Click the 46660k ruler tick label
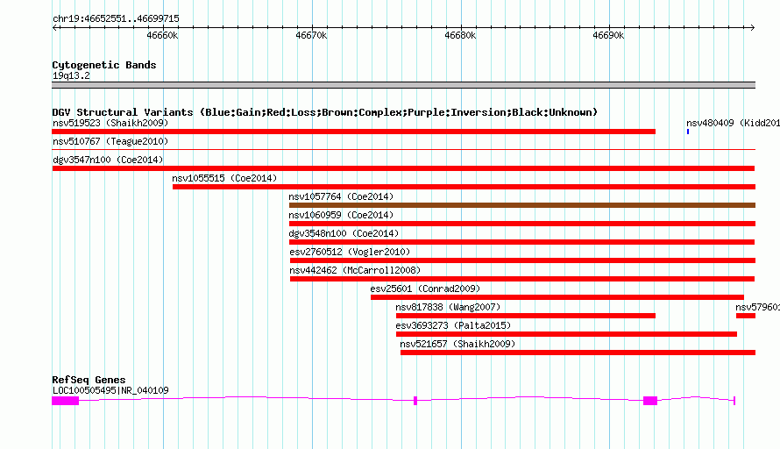This screenshot has width=780, height=449. [x=162, y=35]
